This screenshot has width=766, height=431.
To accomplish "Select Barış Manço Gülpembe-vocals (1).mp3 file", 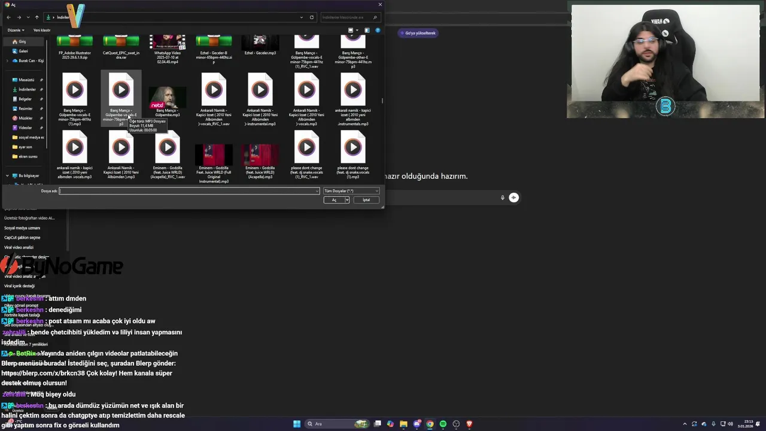I will (74, 99).
